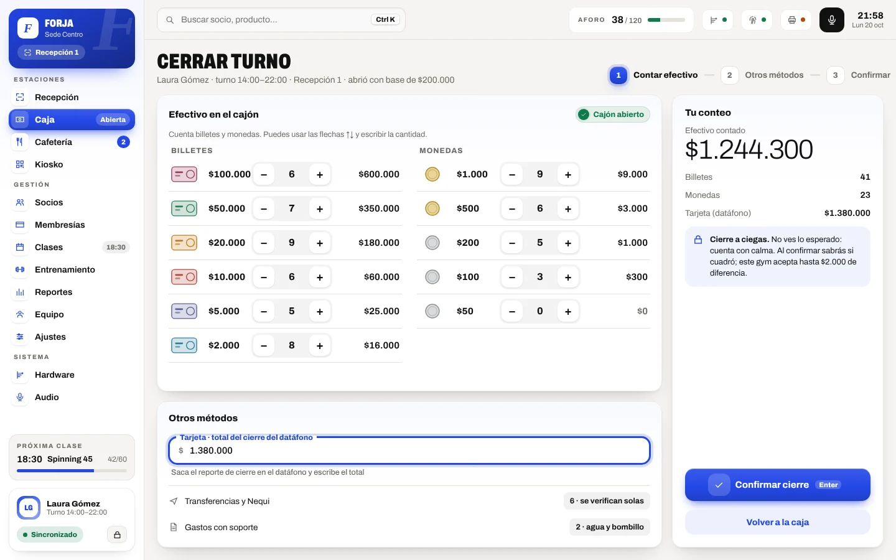Image resolution: width=896 pixels, height=560 pixels.
Task: Open the printer status icon in top bar
Action: coord(796,20)
